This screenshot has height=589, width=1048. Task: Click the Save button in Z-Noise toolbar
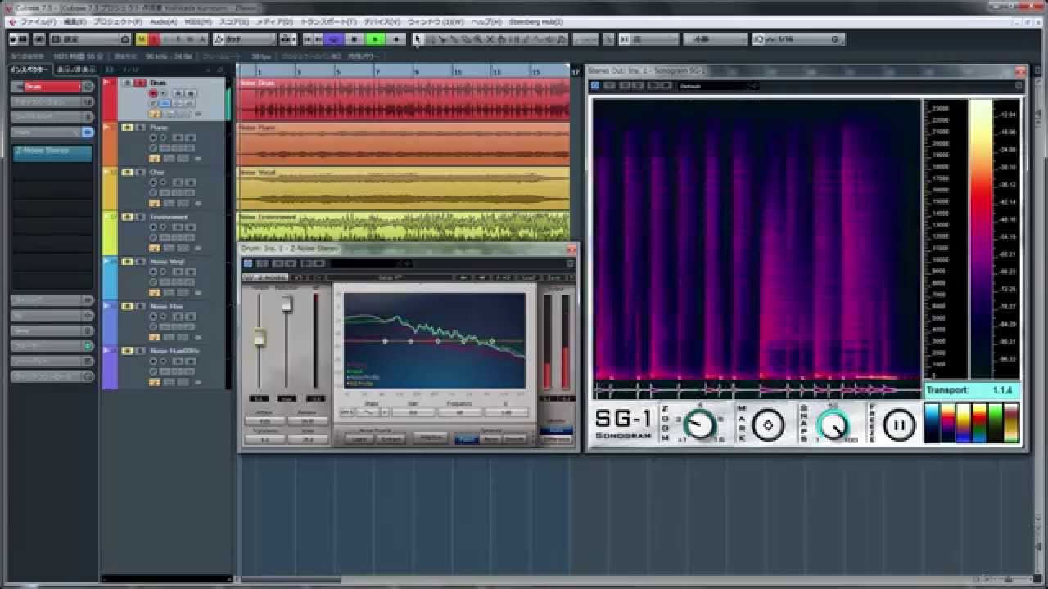pyautogui.click(x=555, y=277)
